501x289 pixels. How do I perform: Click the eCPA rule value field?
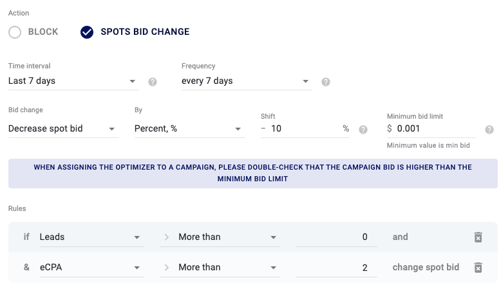tap(336, 267)
